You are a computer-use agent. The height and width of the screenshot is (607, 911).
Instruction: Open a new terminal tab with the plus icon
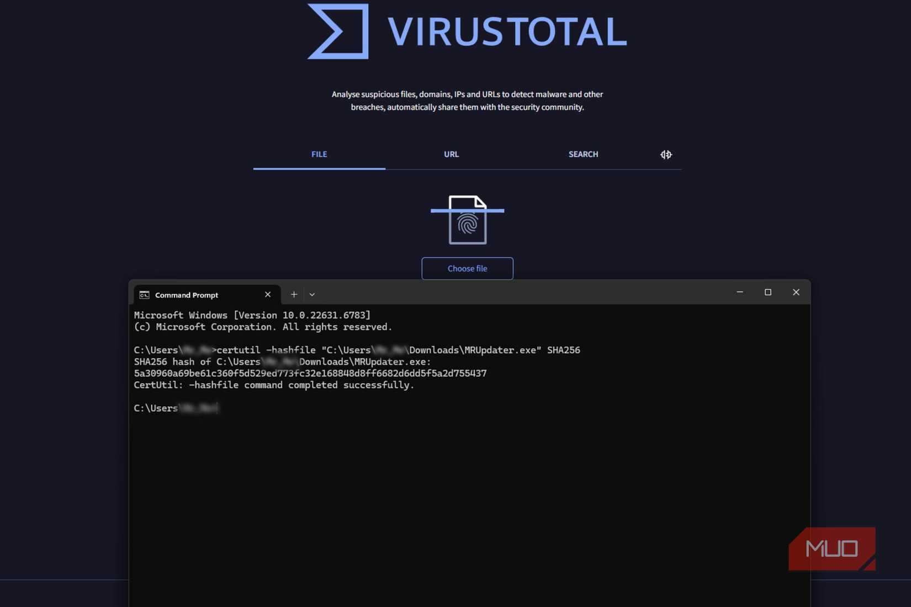[x=294, y=294]
